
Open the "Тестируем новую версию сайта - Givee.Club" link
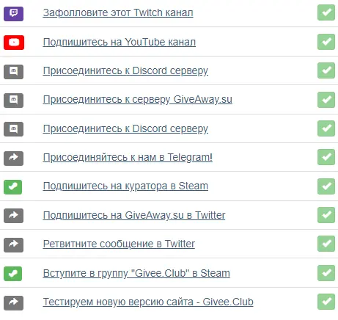pyautogui.click(x=148, y=302)
